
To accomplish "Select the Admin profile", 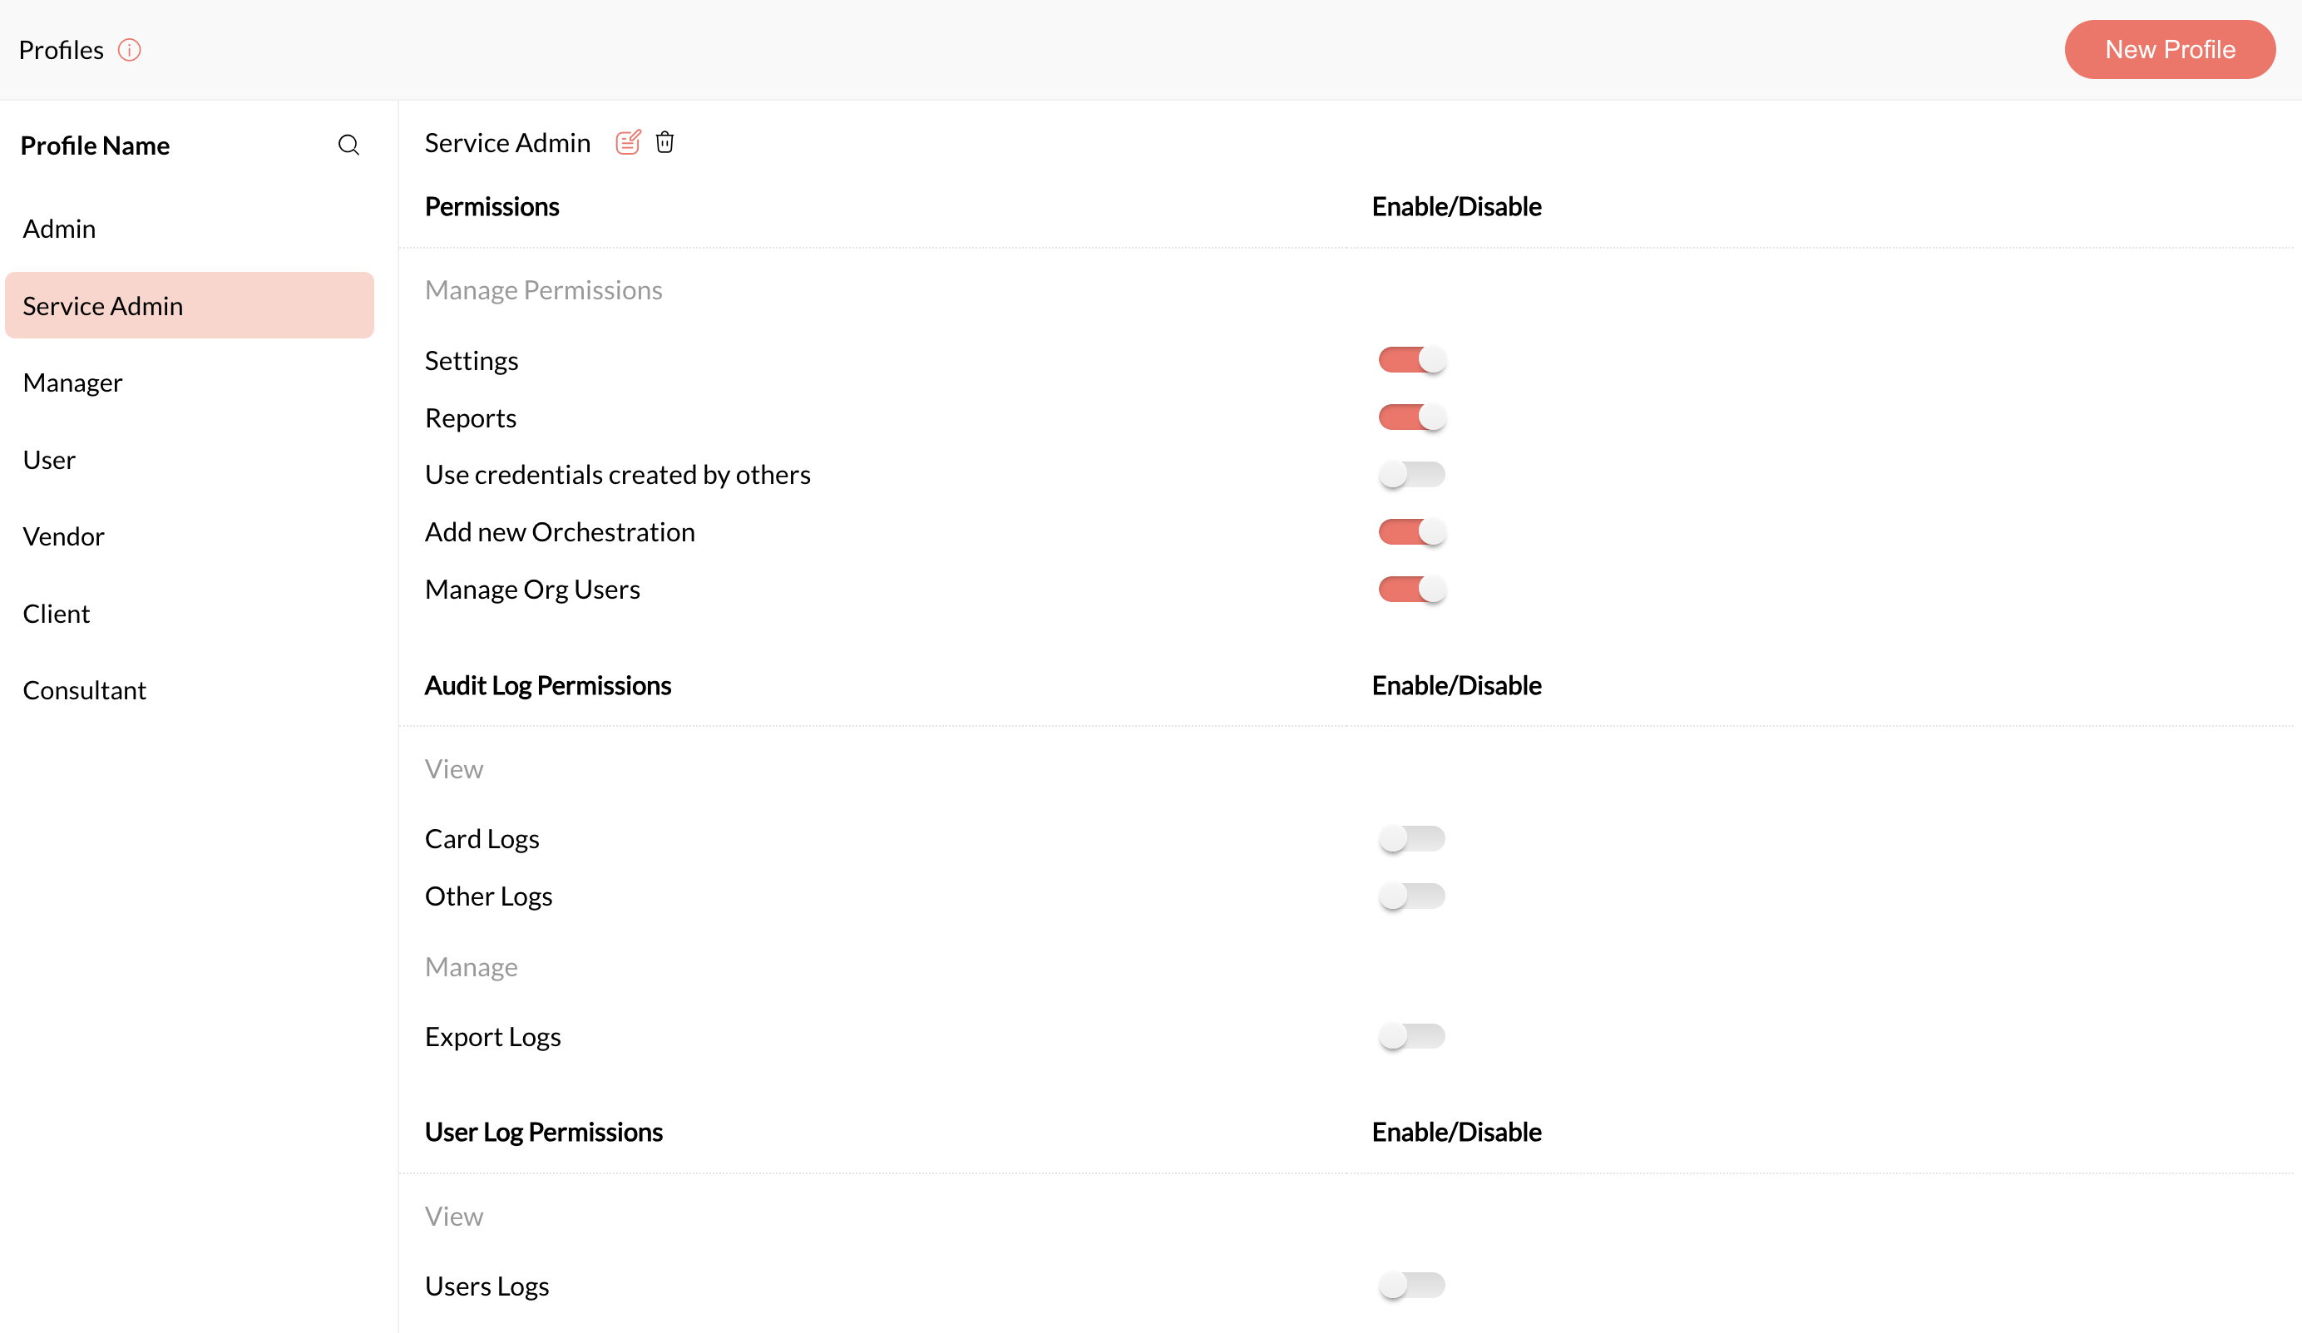I will click(59, 229).
